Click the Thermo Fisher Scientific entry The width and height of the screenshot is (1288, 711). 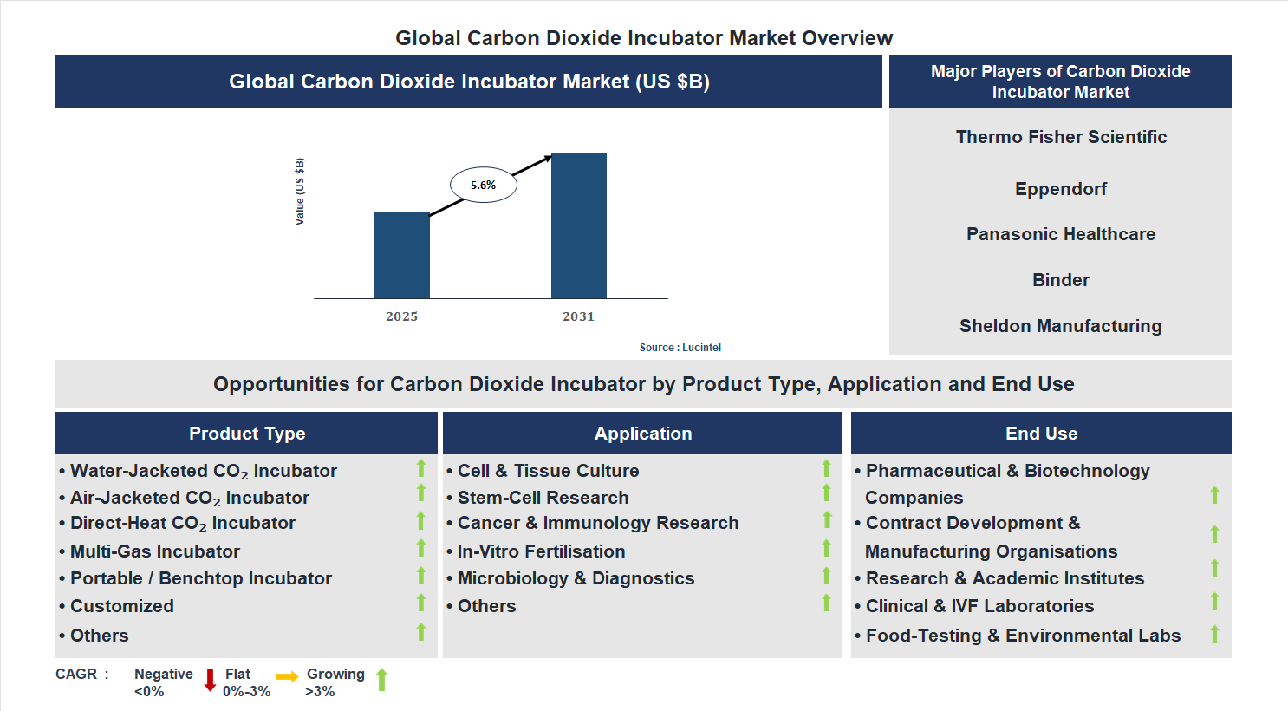tap(1061, 136)
